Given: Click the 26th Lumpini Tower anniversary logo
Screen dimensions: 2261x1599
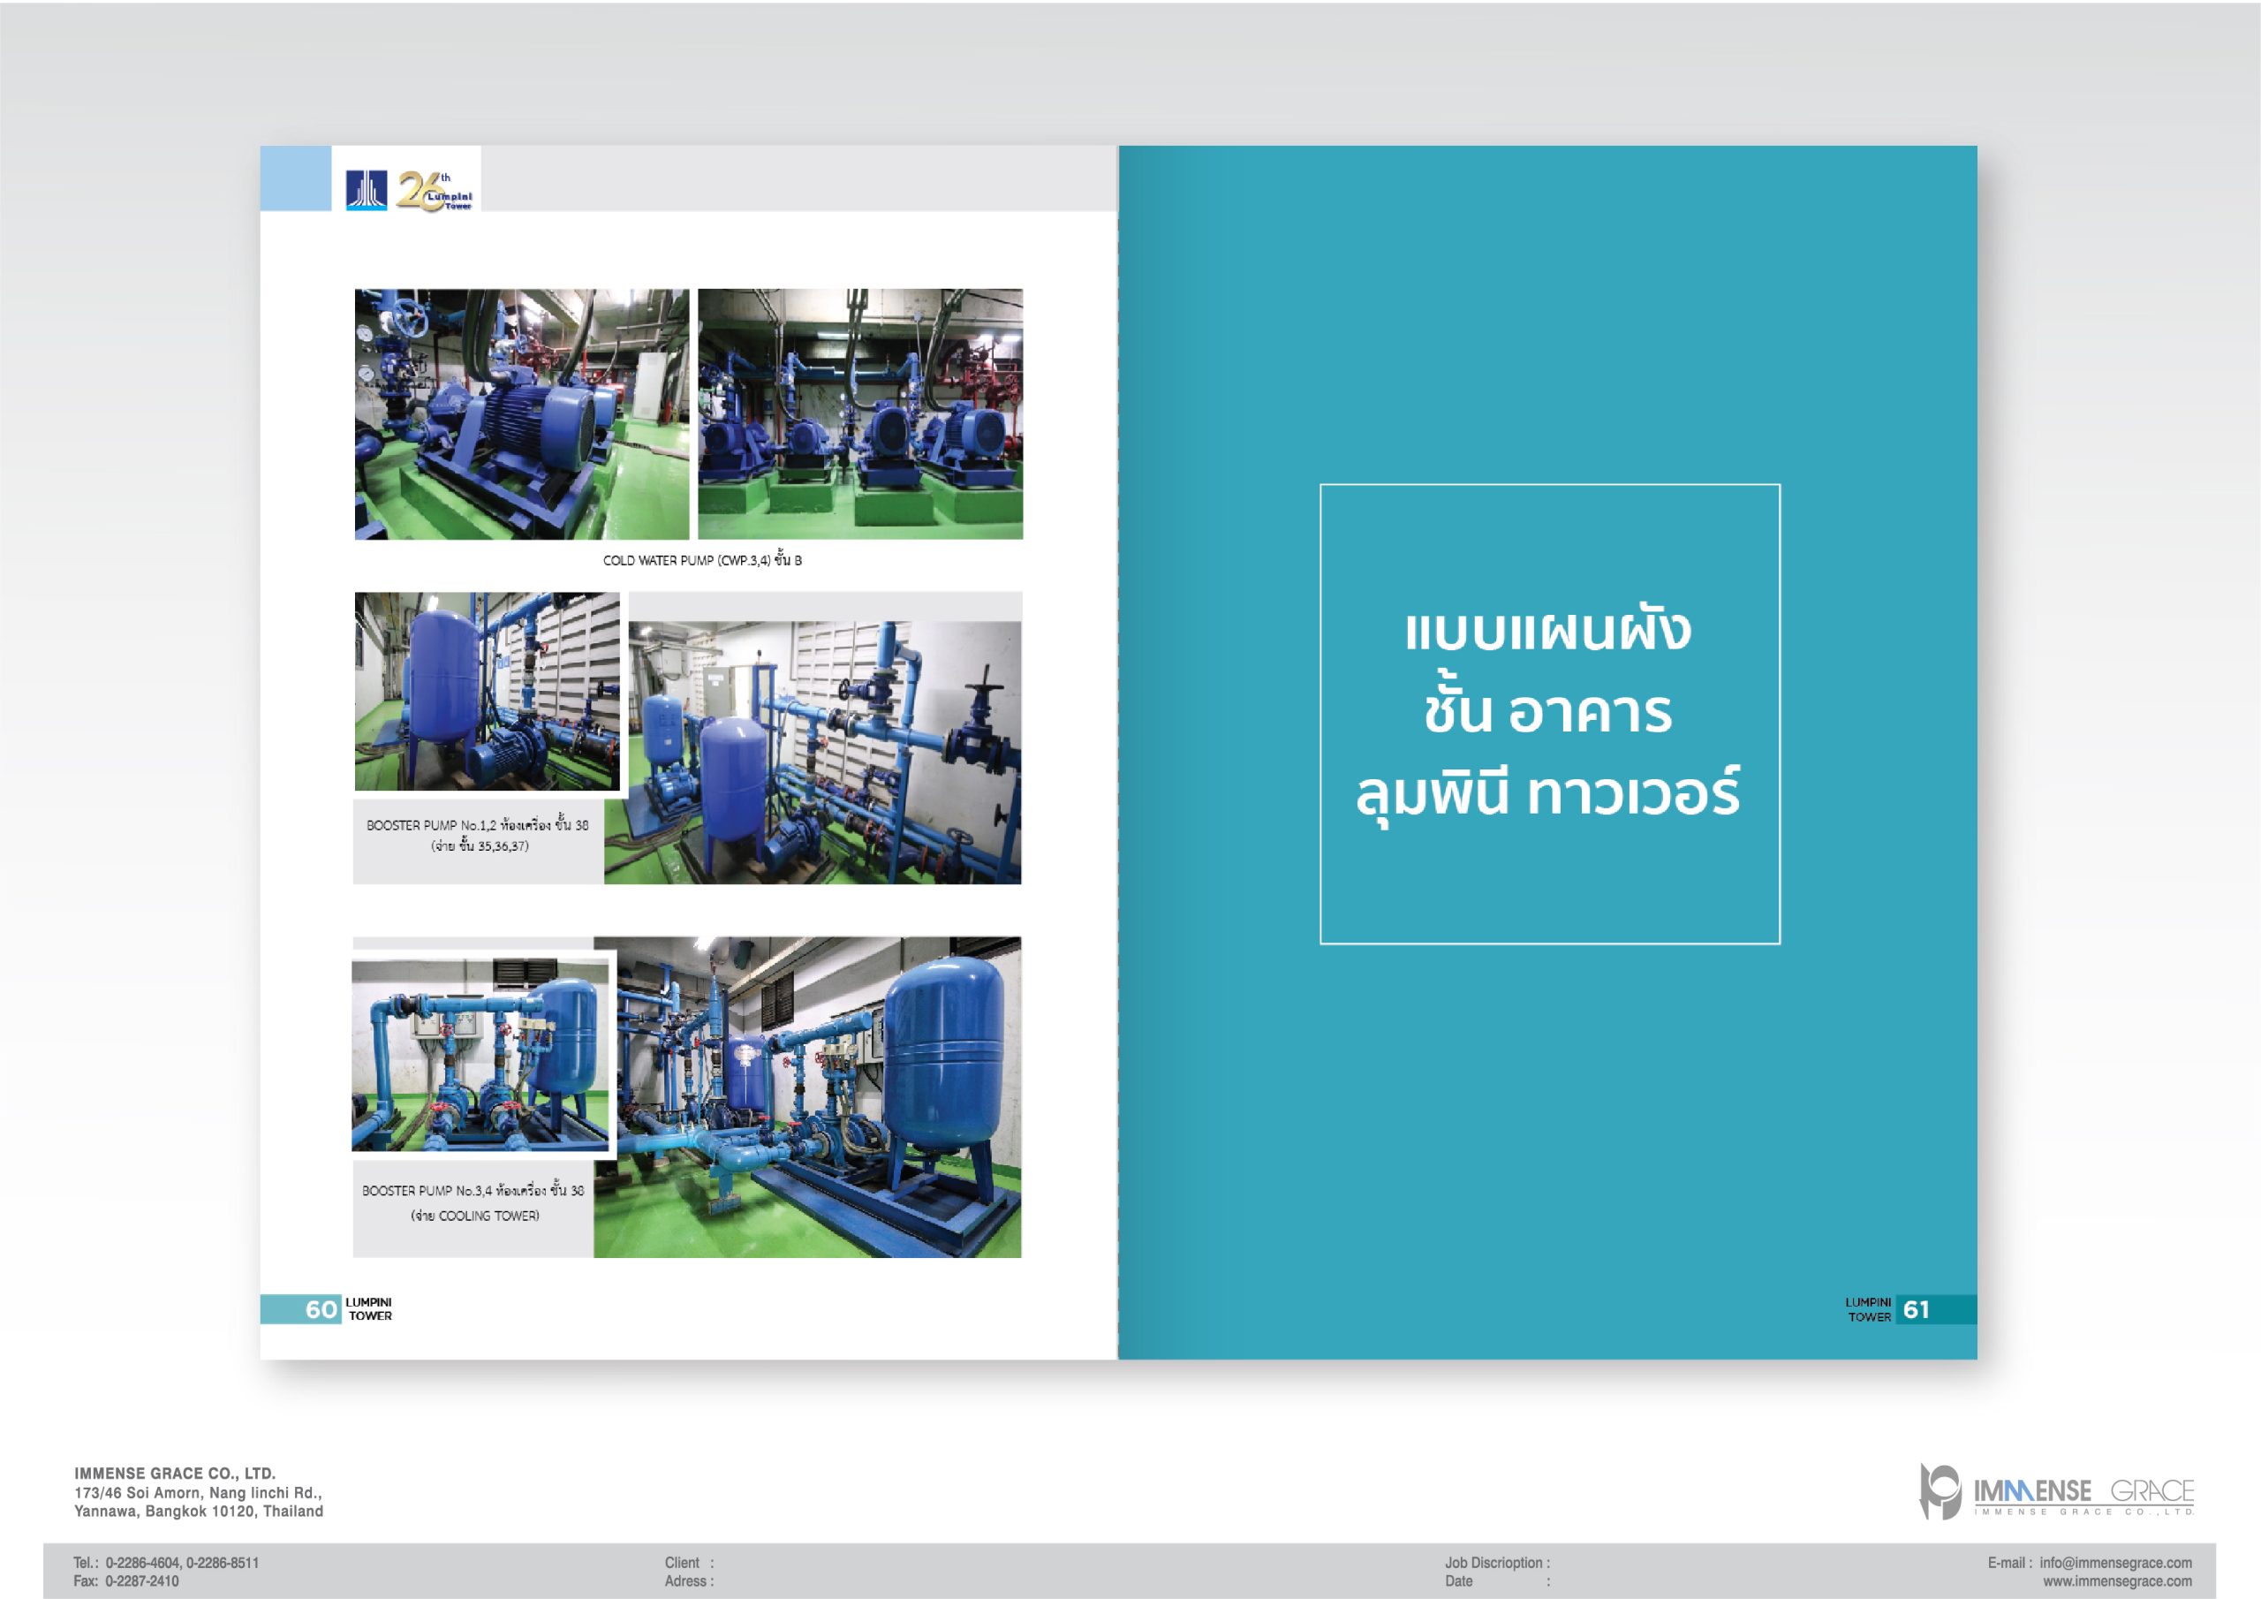Looking at the screenshot, I should point(435,190).
